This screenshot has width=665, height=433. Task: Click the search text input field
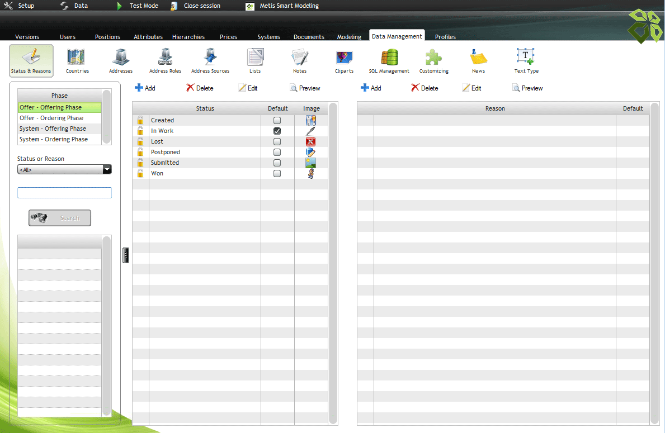(x=64, y=193)
